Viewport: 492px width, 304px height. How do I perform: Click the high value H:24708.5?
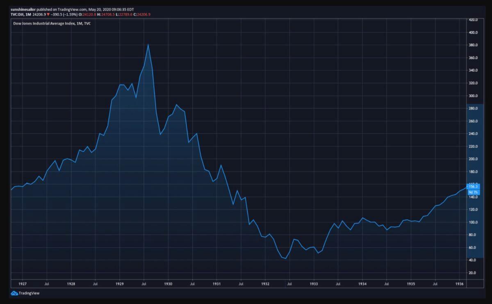click(107, 14)
